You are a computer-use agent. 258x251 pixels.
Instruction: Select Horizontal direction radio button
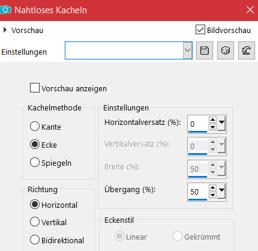tap(35, 204)
